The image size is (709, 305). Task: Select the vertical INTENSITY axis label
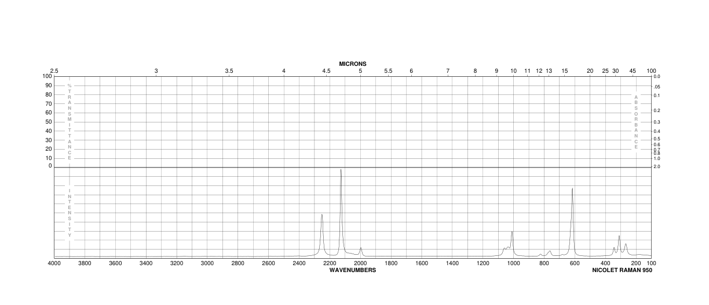pyautogui.click(x=70, y=213)
